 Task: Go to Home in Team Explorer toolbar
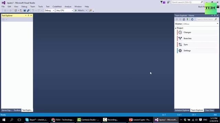(184, 19)
